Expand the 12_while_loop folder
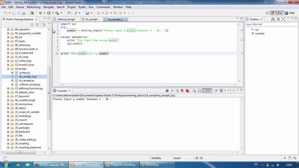The height and width of the screenshot is (168, 299). click(8, 61)
